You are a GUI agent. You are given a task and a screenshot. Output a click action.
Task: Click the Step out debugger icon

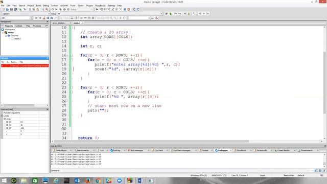[113, 9]
